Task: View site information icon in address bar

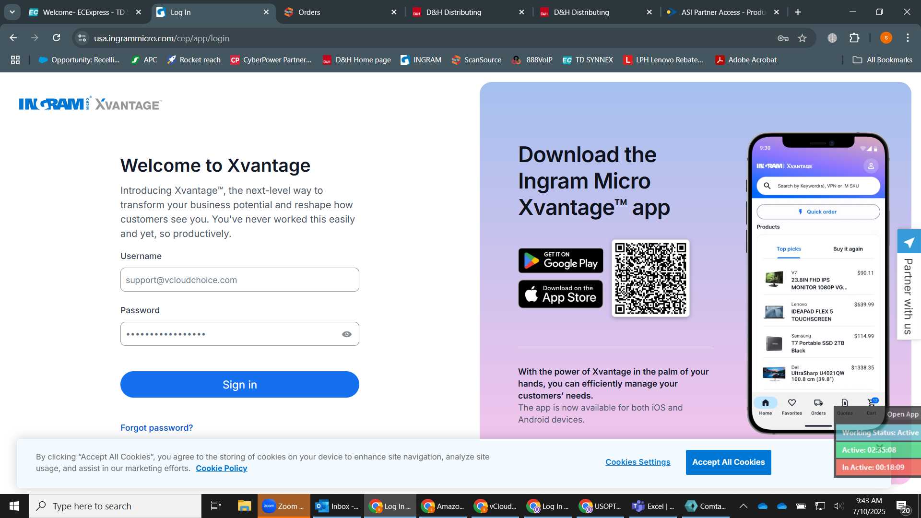Action: tap(83, 38)
